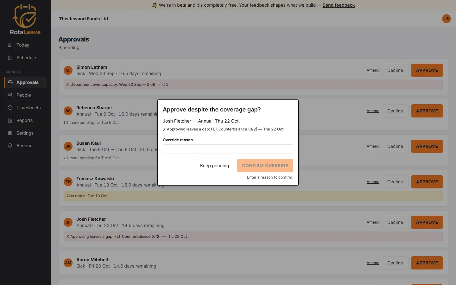The height and width of the screenshot is (285, 456).
Task: Decline Rebecca Sharpe's request
Action: tap(395, 111)
